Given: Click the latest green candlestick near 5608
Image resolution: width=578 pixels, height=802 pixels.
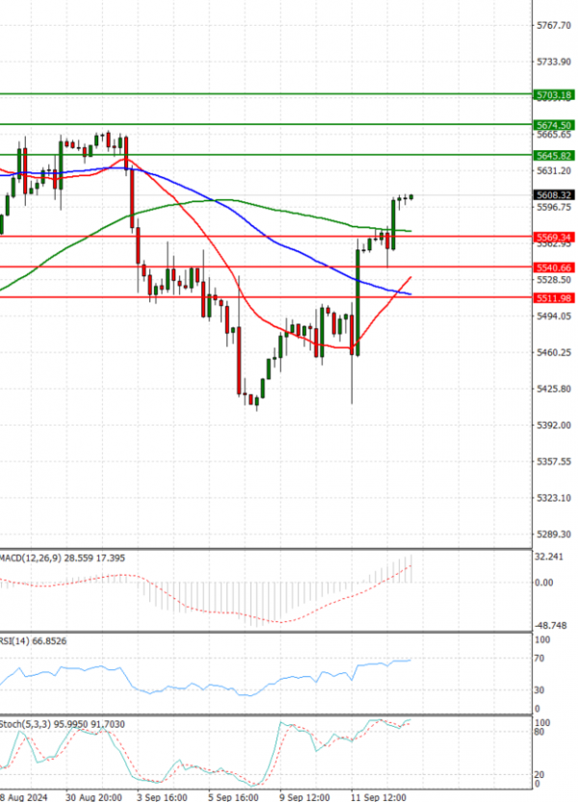Looking at the screenshot, I should point(411,197).
